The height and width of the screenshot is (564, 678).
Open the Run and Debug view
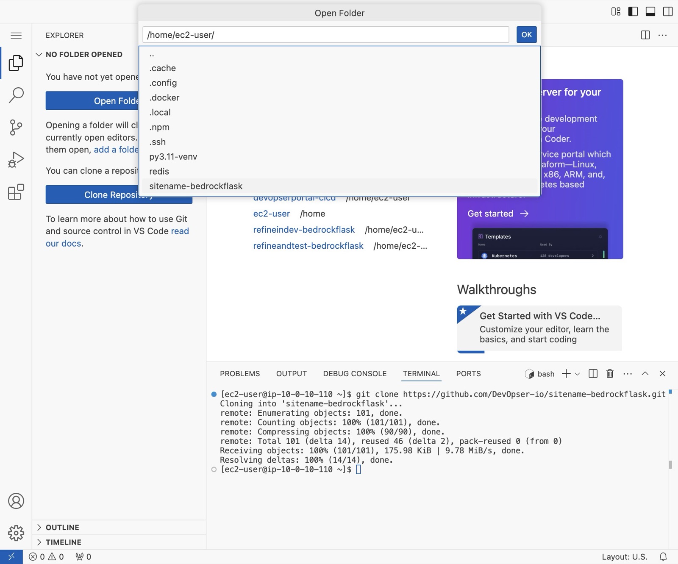(16, 160)
